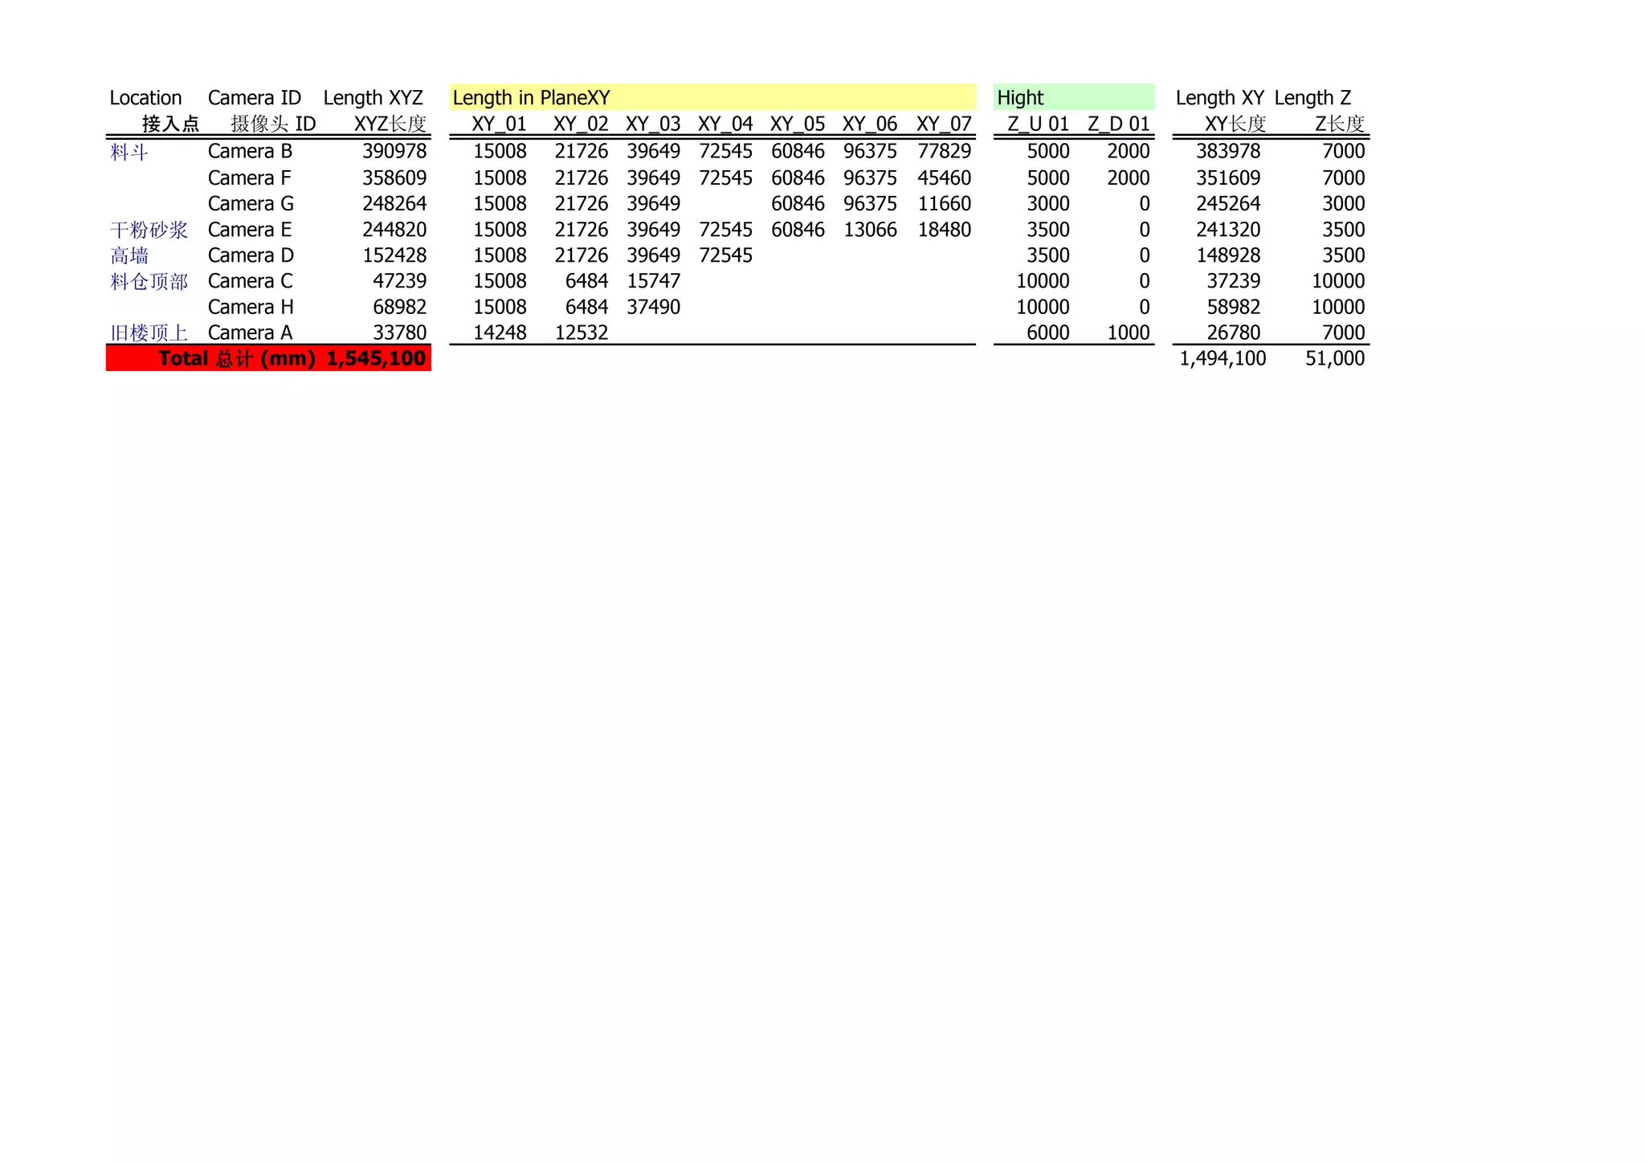Click the Camera G cell
The image size is (1645, 1163).
(251, 203)
